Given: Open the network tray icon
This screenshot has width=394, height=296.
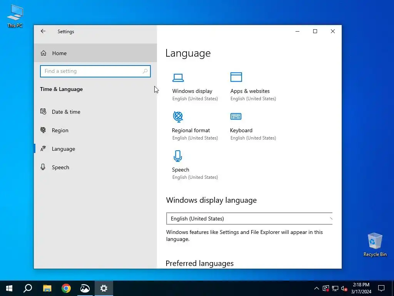Looking at the screenshot, I should (335, 288).
